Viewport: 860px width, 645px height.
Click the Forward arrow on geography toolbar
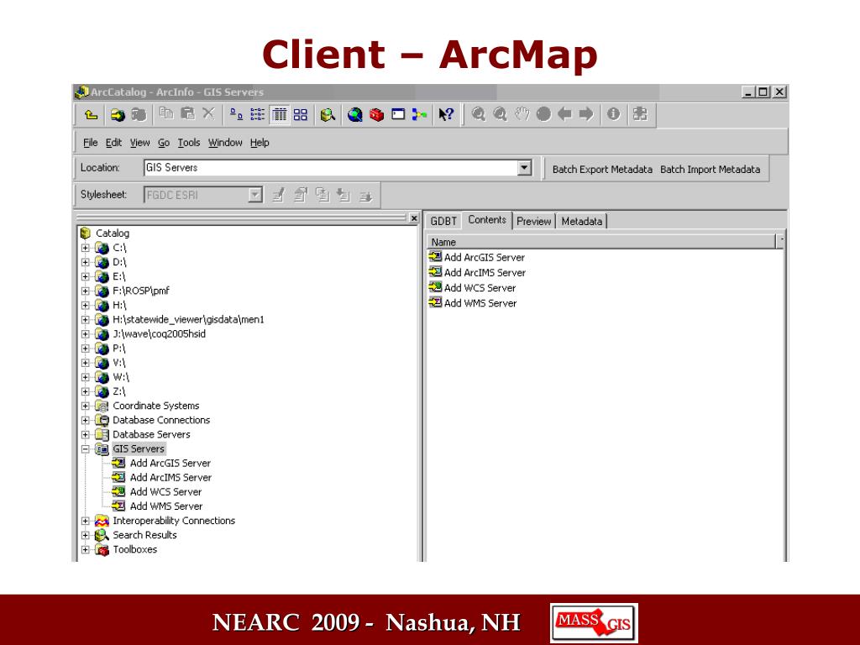pos(585,114)
